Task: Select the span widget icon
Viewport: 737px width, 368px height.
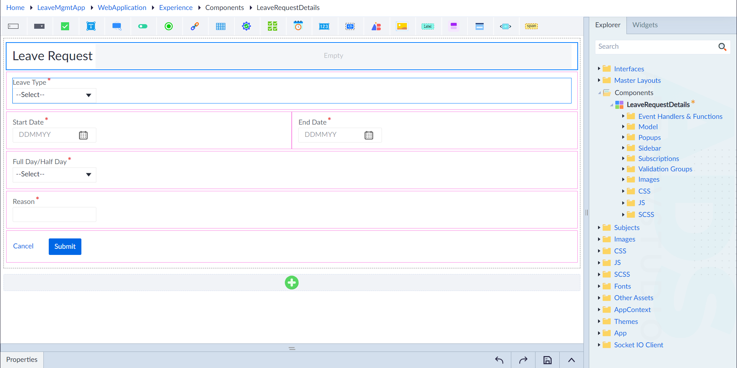Action: (532, 26)
